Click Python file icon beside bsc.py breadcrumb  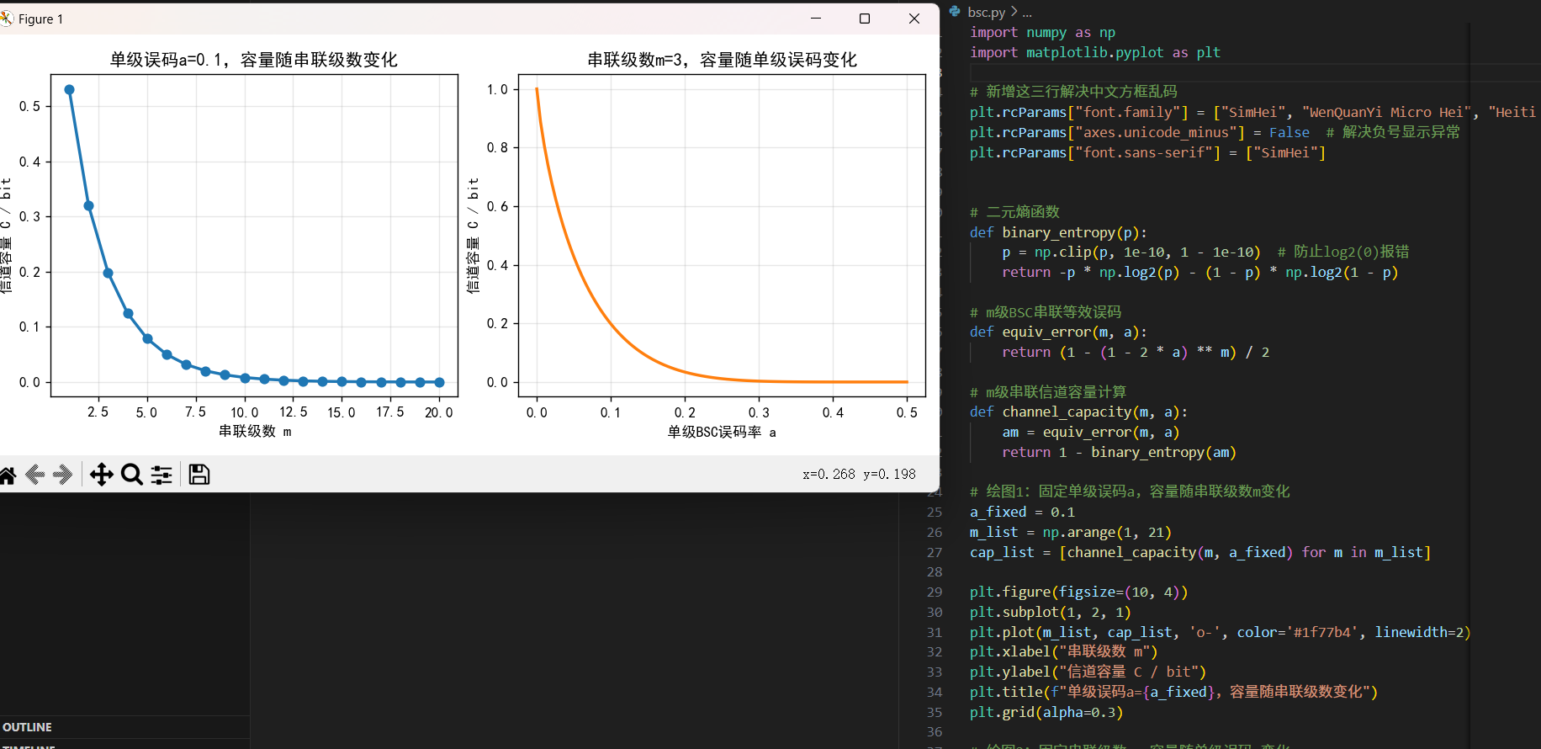tap(955, 12)
